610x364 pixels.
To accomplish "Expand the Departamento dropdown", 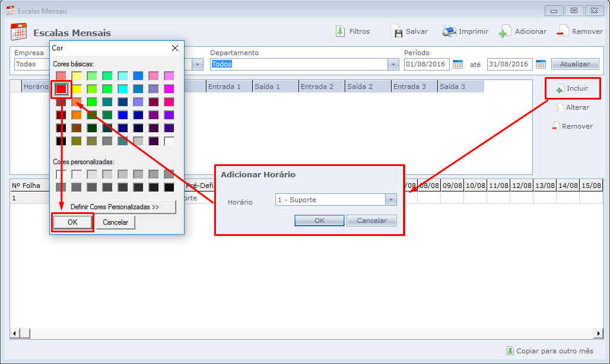I will pos(393,64).
